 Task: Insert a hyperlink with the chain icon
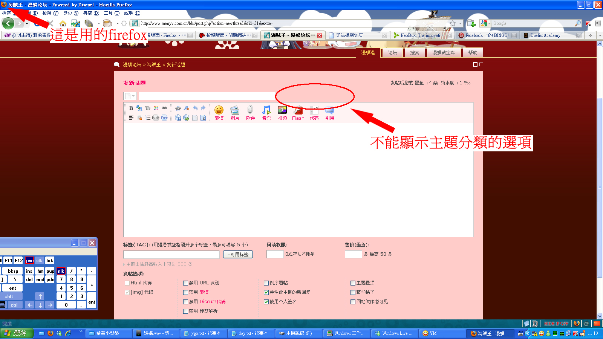tap(164, 108)
